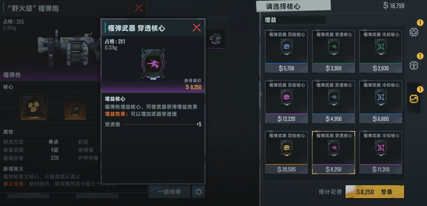Click the 一键转移 button
Image resolution: width=427 pixels, height=206 pixels.
coord(169,192)
